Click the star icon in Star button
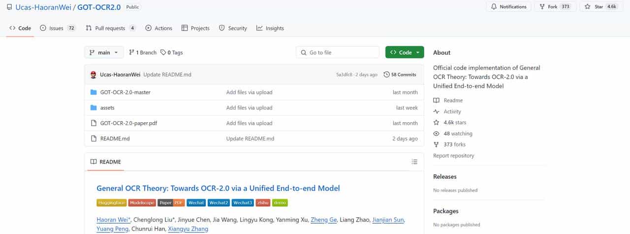The width and height of the screenshot is (630, 234). point(588,7)
